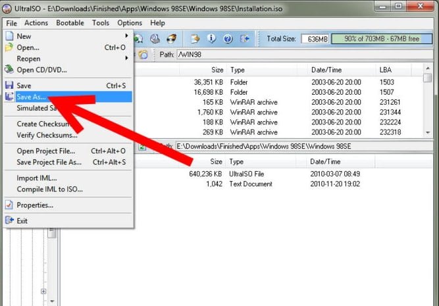This screenshot has width=439, height=306.
Task: Click the Exit door icon in toolbar
Action: (x=245, y=39)
